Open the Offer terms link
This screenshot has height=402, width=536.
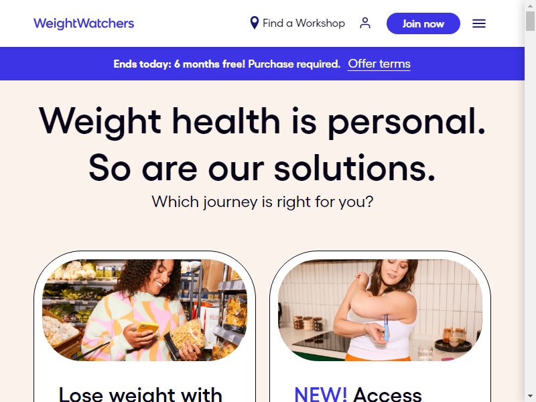coord(379,64)
